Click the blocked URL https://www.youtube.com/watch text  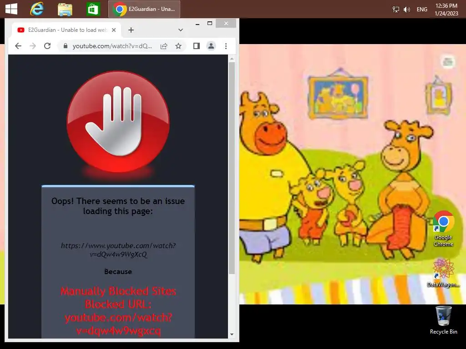118,250
